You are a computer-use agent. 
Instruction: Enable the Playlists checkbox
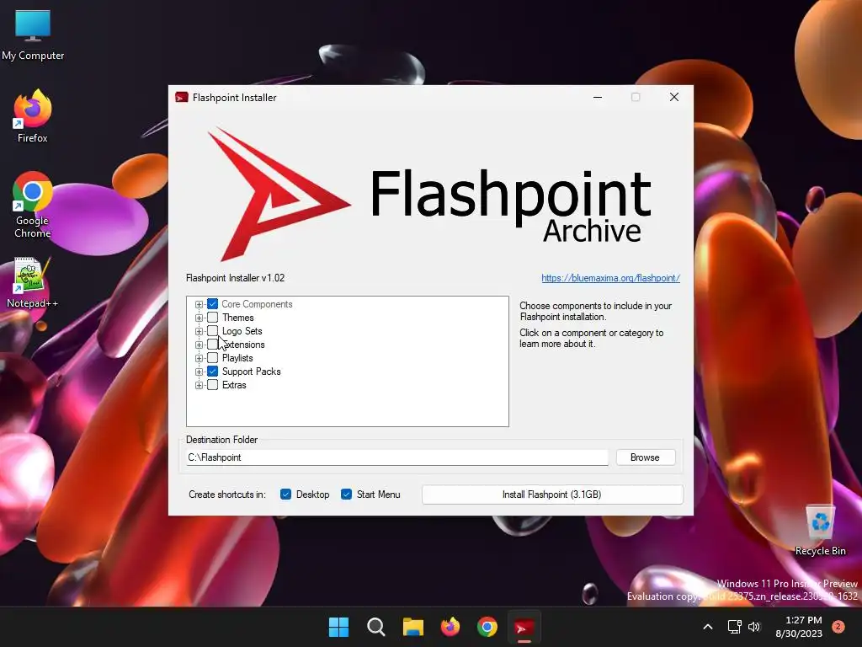[213, 357]
